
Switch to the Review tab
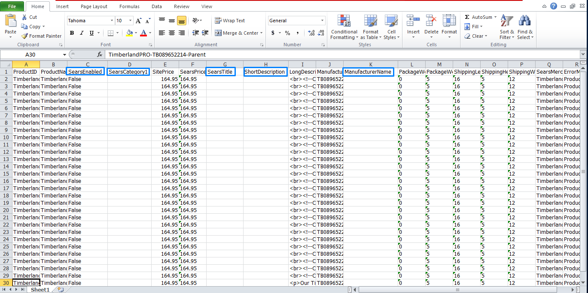(182, 6)
